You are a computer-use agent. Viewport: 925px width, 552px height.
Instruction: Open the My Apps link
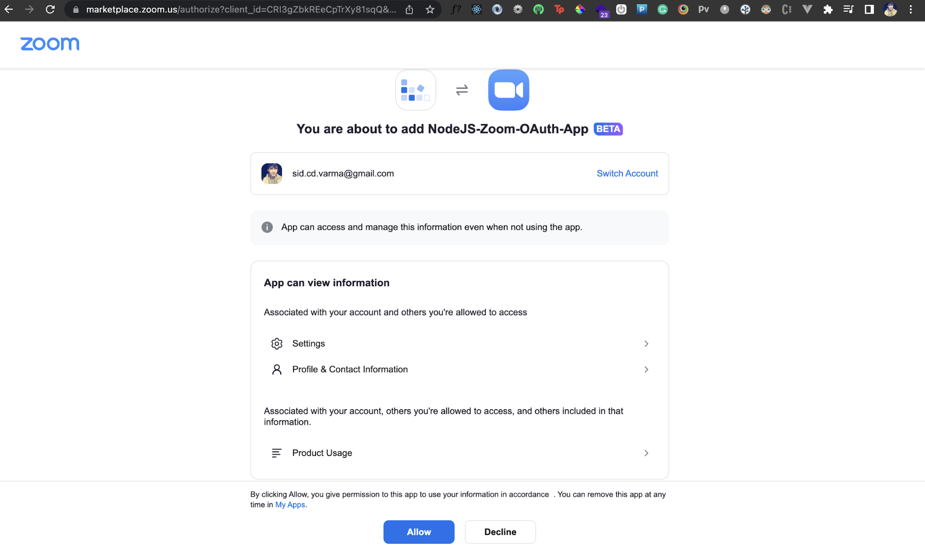[x=290, y=504]
